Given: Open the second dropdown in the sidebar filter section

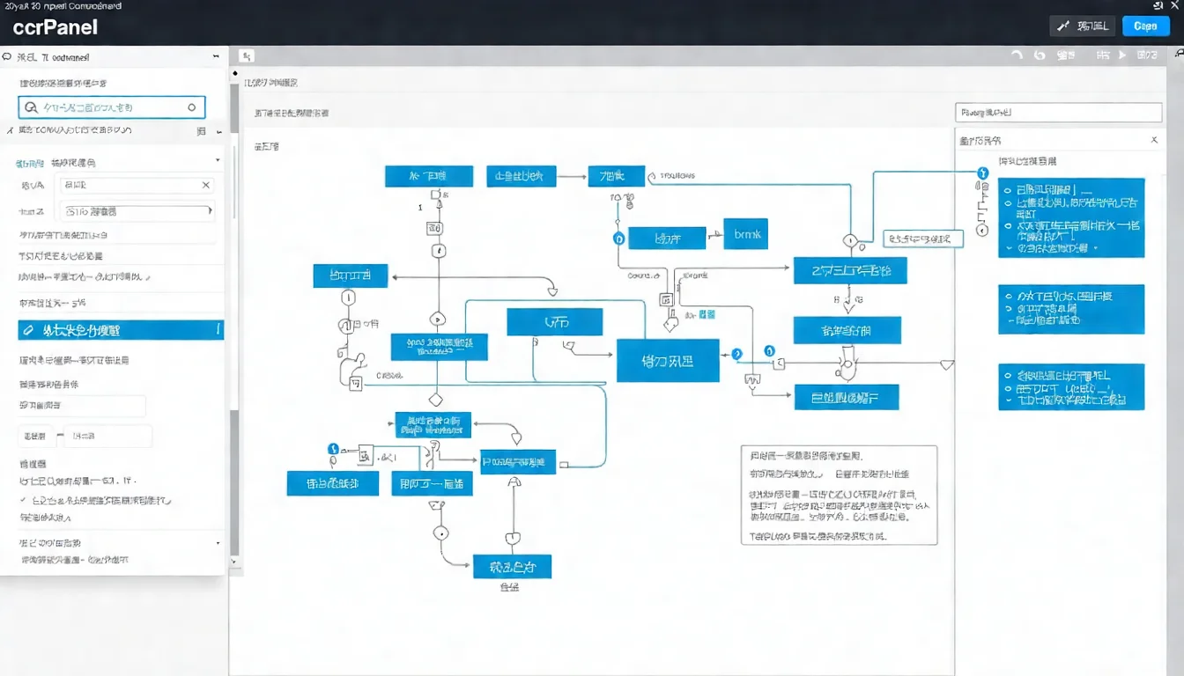Looking at the screenshot, I should pyautogui.click(x=137, y=211).
